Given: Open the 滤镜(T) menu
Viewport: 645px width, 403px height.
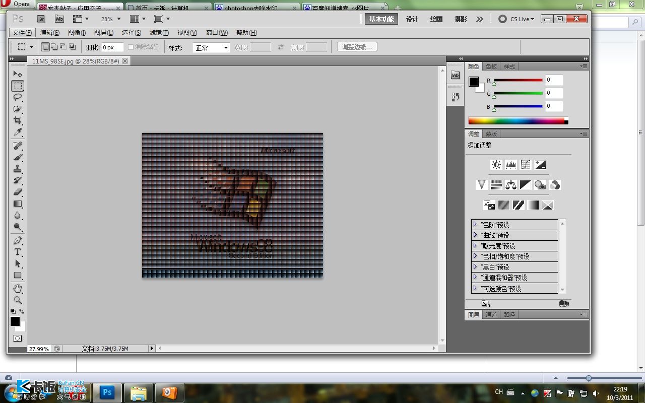Looking at the screenshot, I should click(x=159, y=33).
